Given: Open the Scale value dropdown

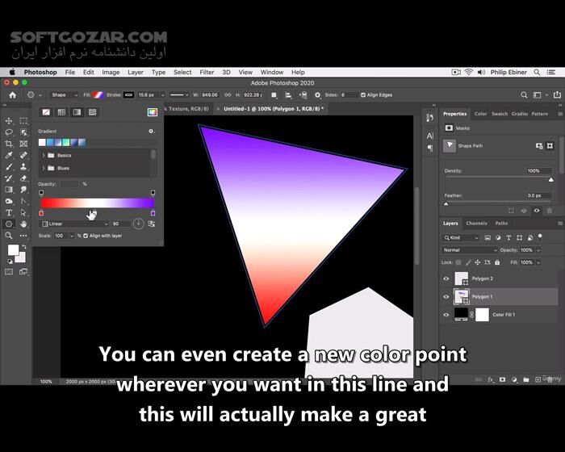Looking at the screenshot, I should tap(72, 236).
